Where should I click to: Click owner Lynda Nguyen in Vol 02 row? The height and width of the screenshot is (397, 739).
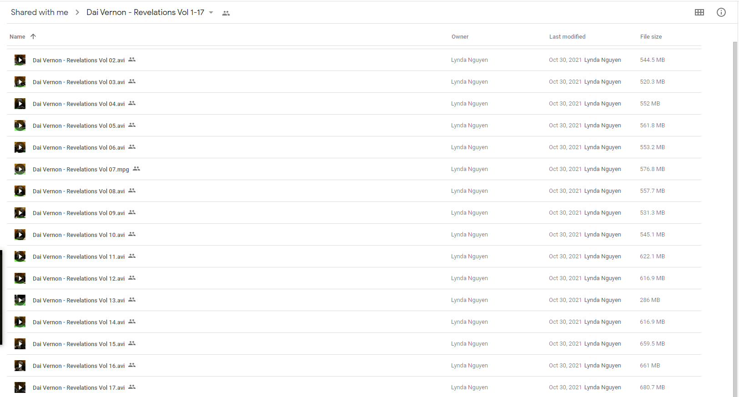pyautogui.click(x=469, y=60)
